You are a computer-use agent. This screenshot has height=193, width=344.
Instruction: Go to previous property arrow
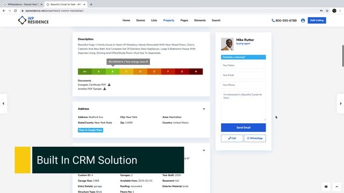coord(4,103)
